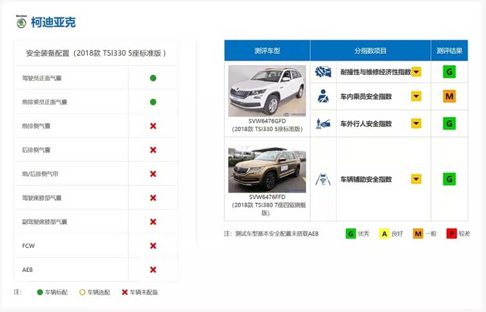Expand the 耐撞性与维修经济性指数 dropdown arrow
The image size is (486, 312).
coord(416,72)
